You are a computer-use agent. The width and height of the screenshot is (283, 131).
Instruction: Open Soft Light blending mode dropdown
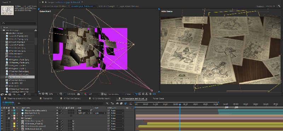point(83,113)
